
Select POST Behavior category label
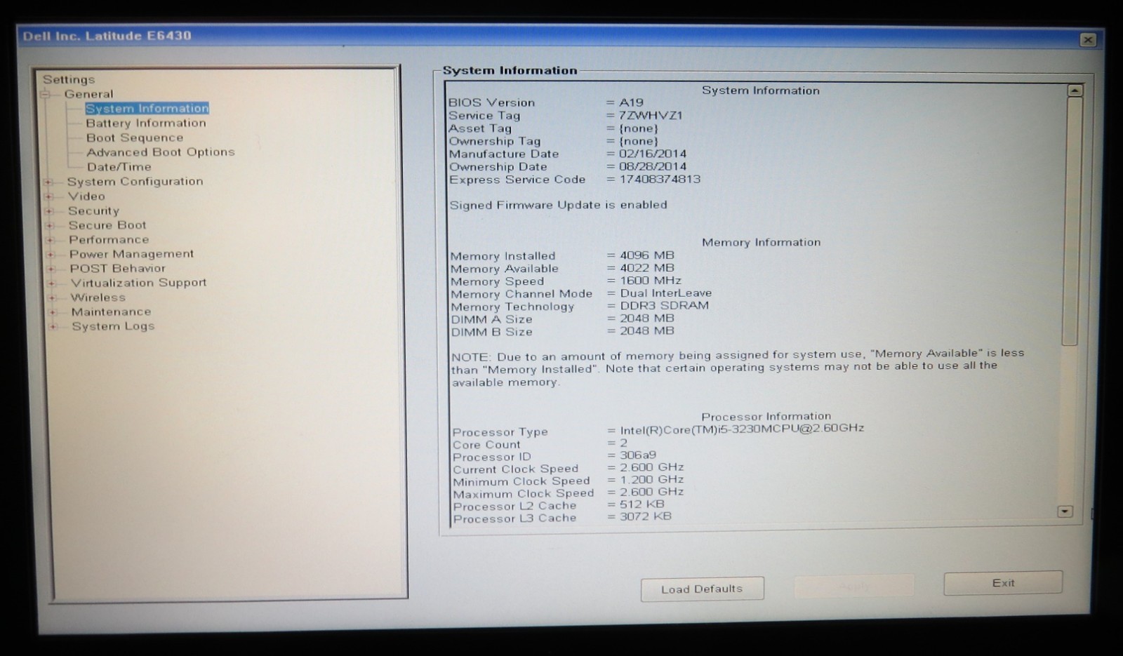pos(118,269)
